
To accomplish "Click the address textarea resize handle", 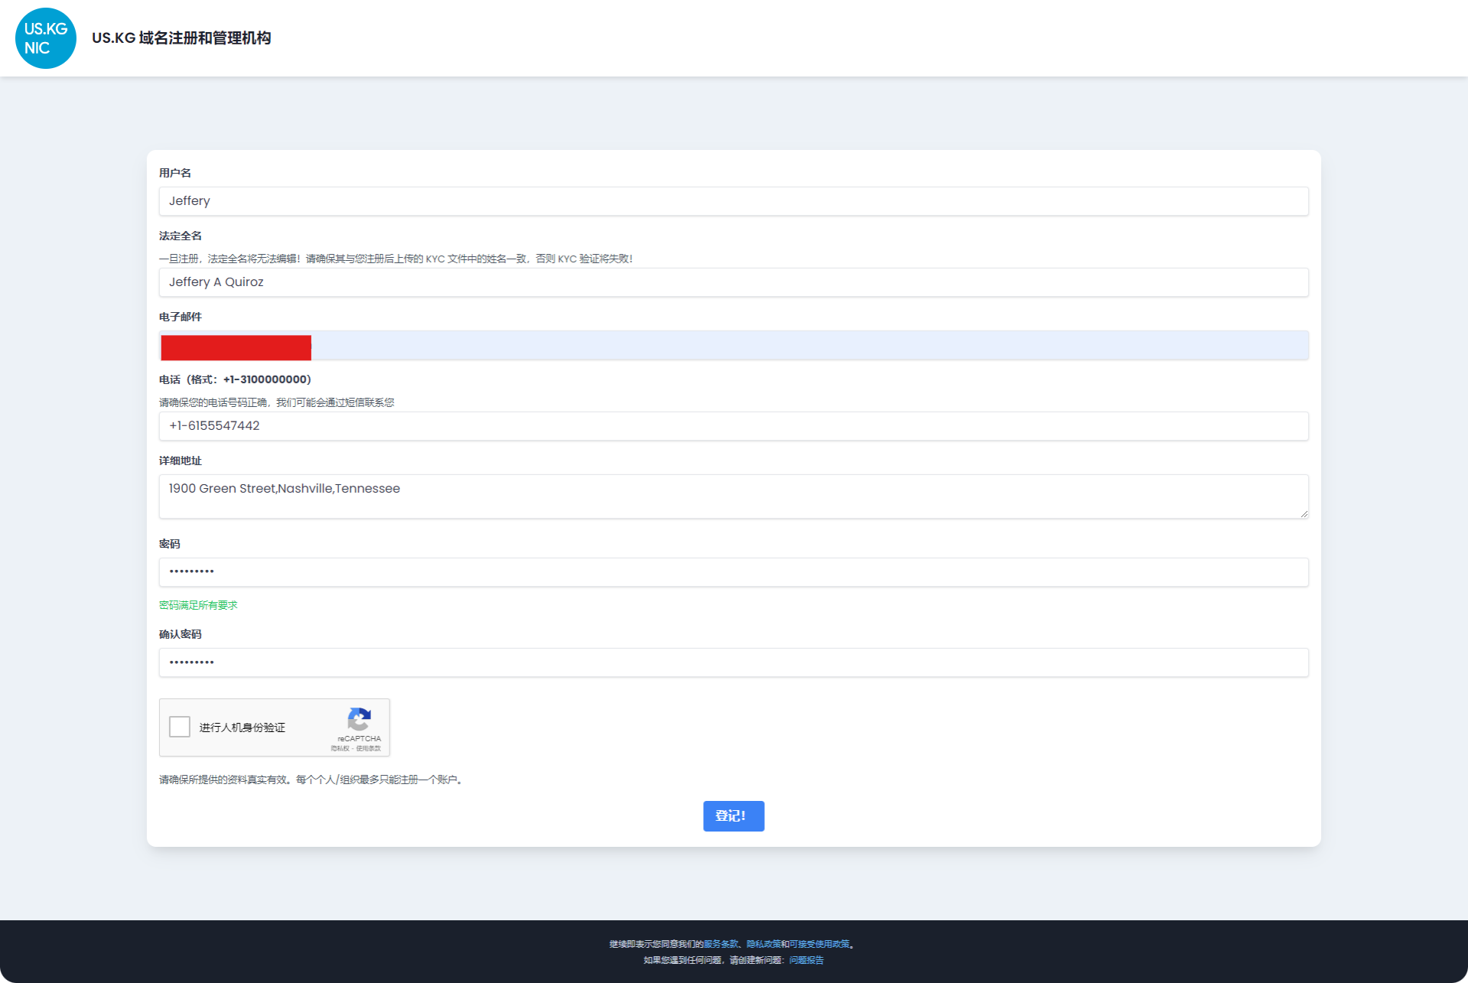I will [x=1304, y=513].
